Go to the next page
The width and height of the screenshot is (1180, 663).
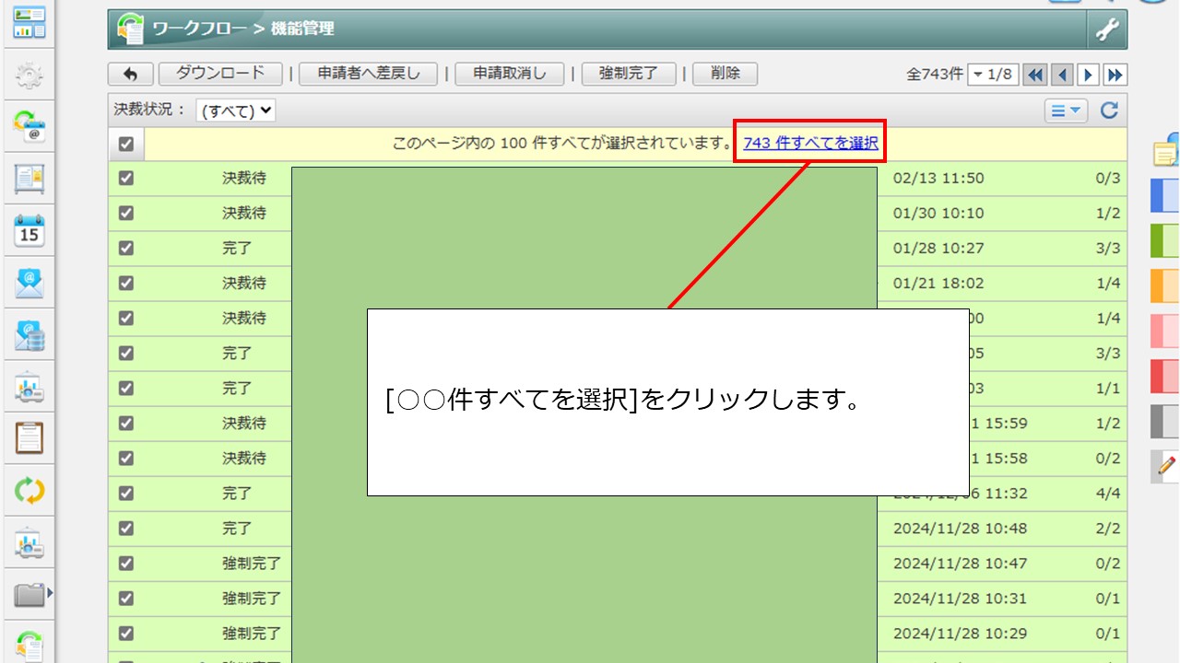coord(1089,75)
